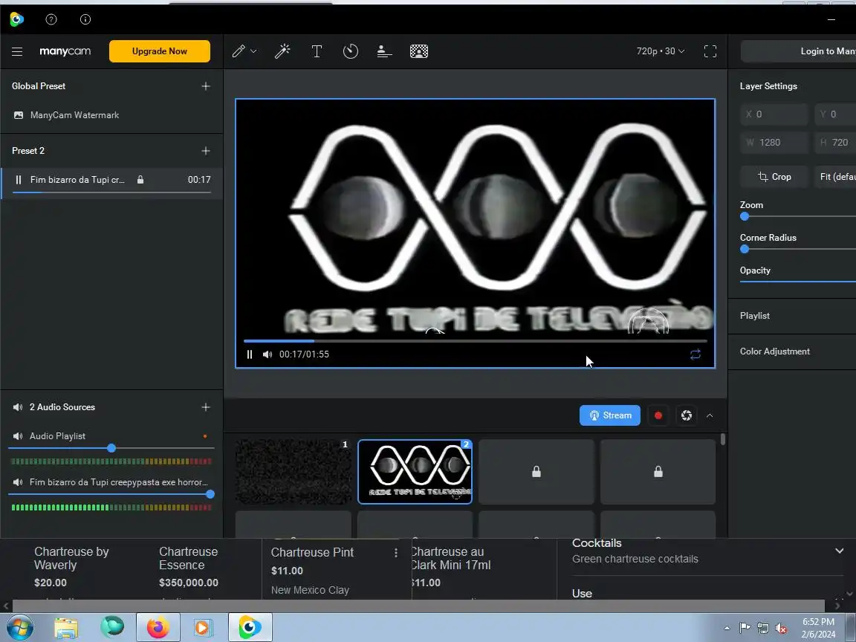Screen dimensions: 856x642
Task: Click the H height input field
Action: click(x=835, y=143)
